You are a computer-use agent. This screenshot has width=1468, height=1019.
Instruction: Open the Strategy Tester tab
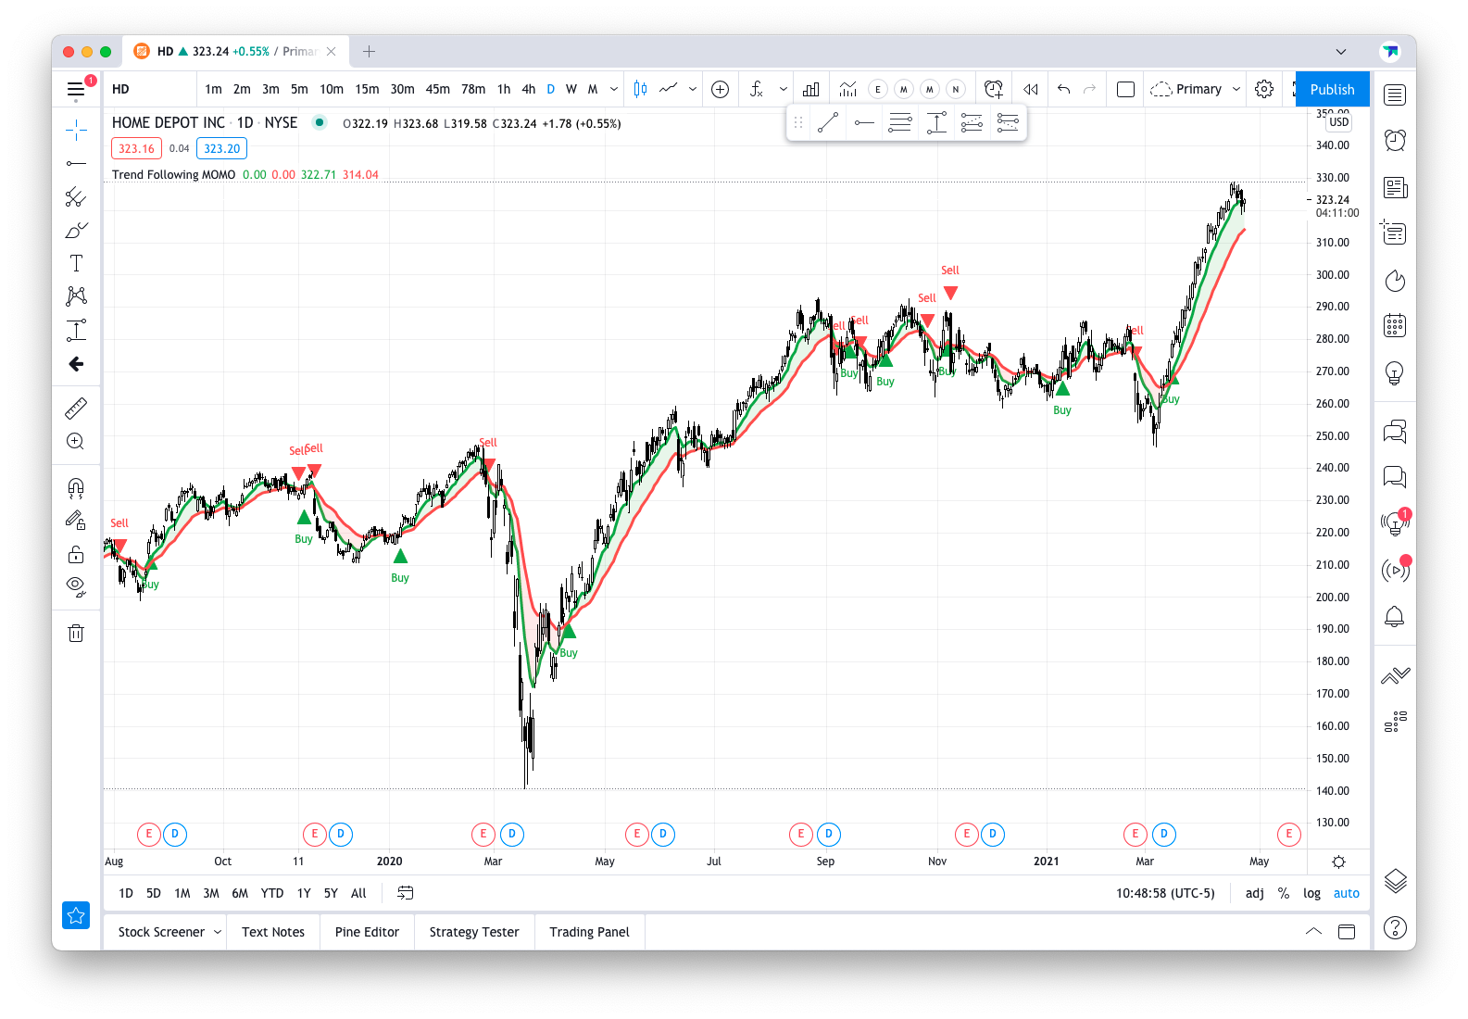tap(474, 932)
